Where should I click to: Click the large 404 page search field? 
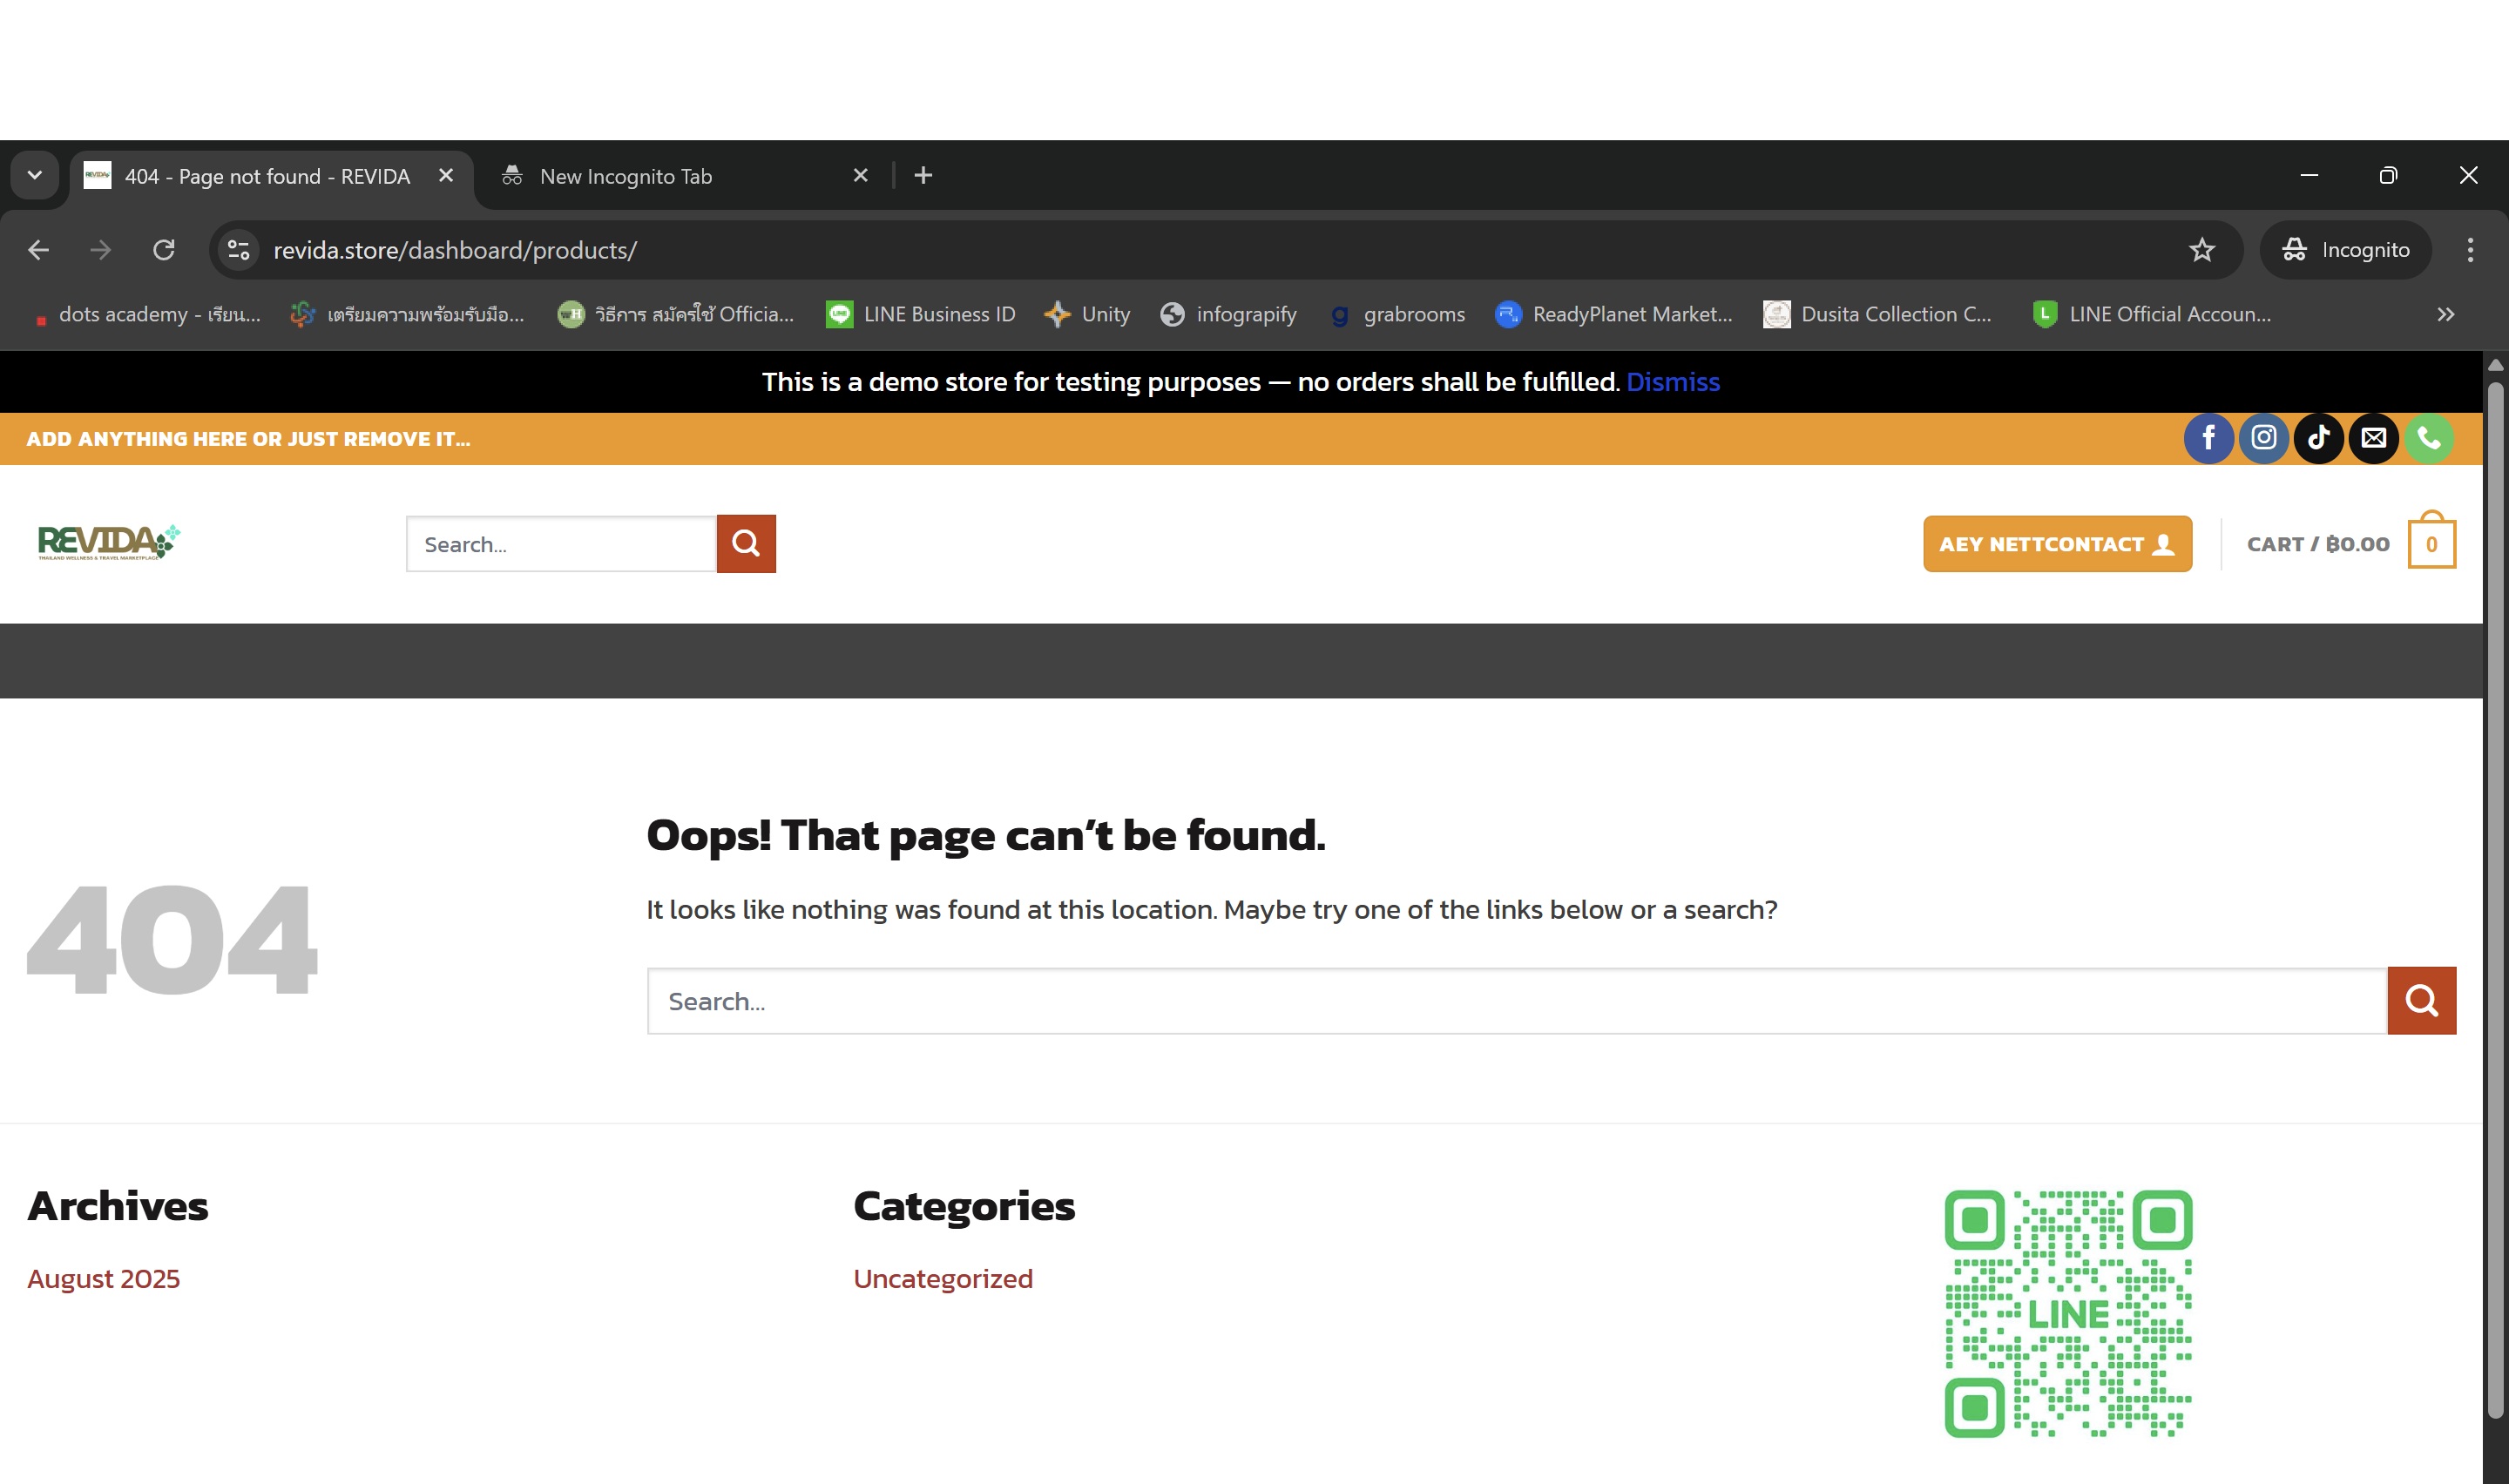tap(1516, 1001)
